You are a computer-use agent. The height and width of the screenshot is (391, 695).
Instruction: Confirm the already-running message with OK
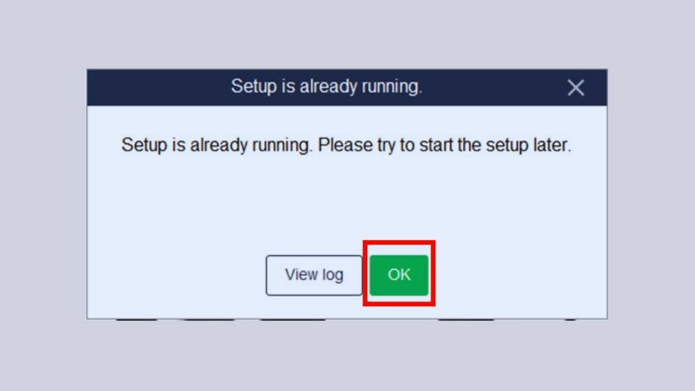399,275
